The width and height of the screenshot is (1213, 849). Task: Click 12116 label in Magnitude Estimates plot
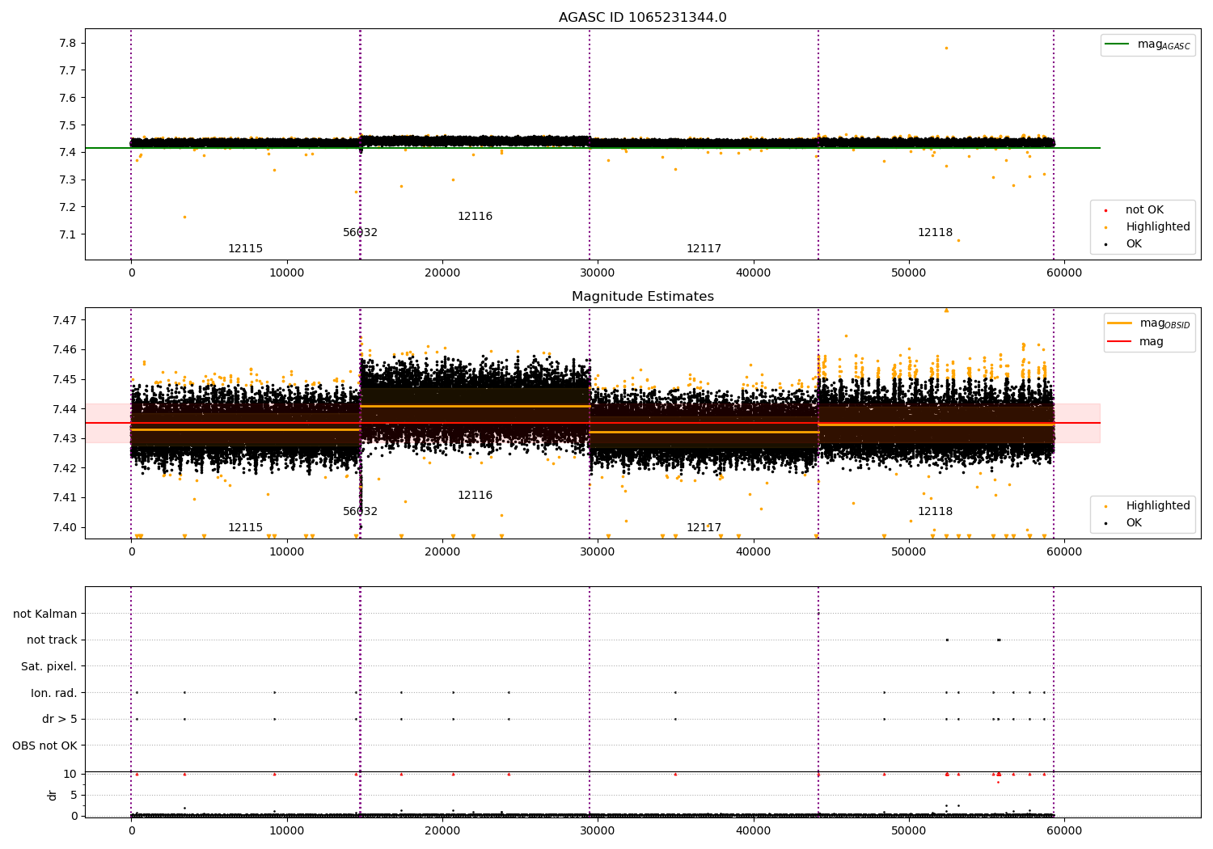(475, 495)
